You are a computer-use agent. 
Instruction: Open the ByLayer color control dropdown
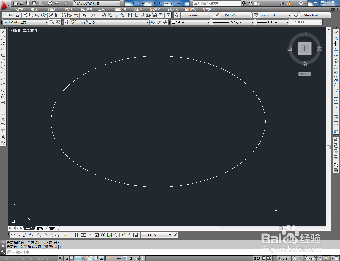[x=190, y=22]
